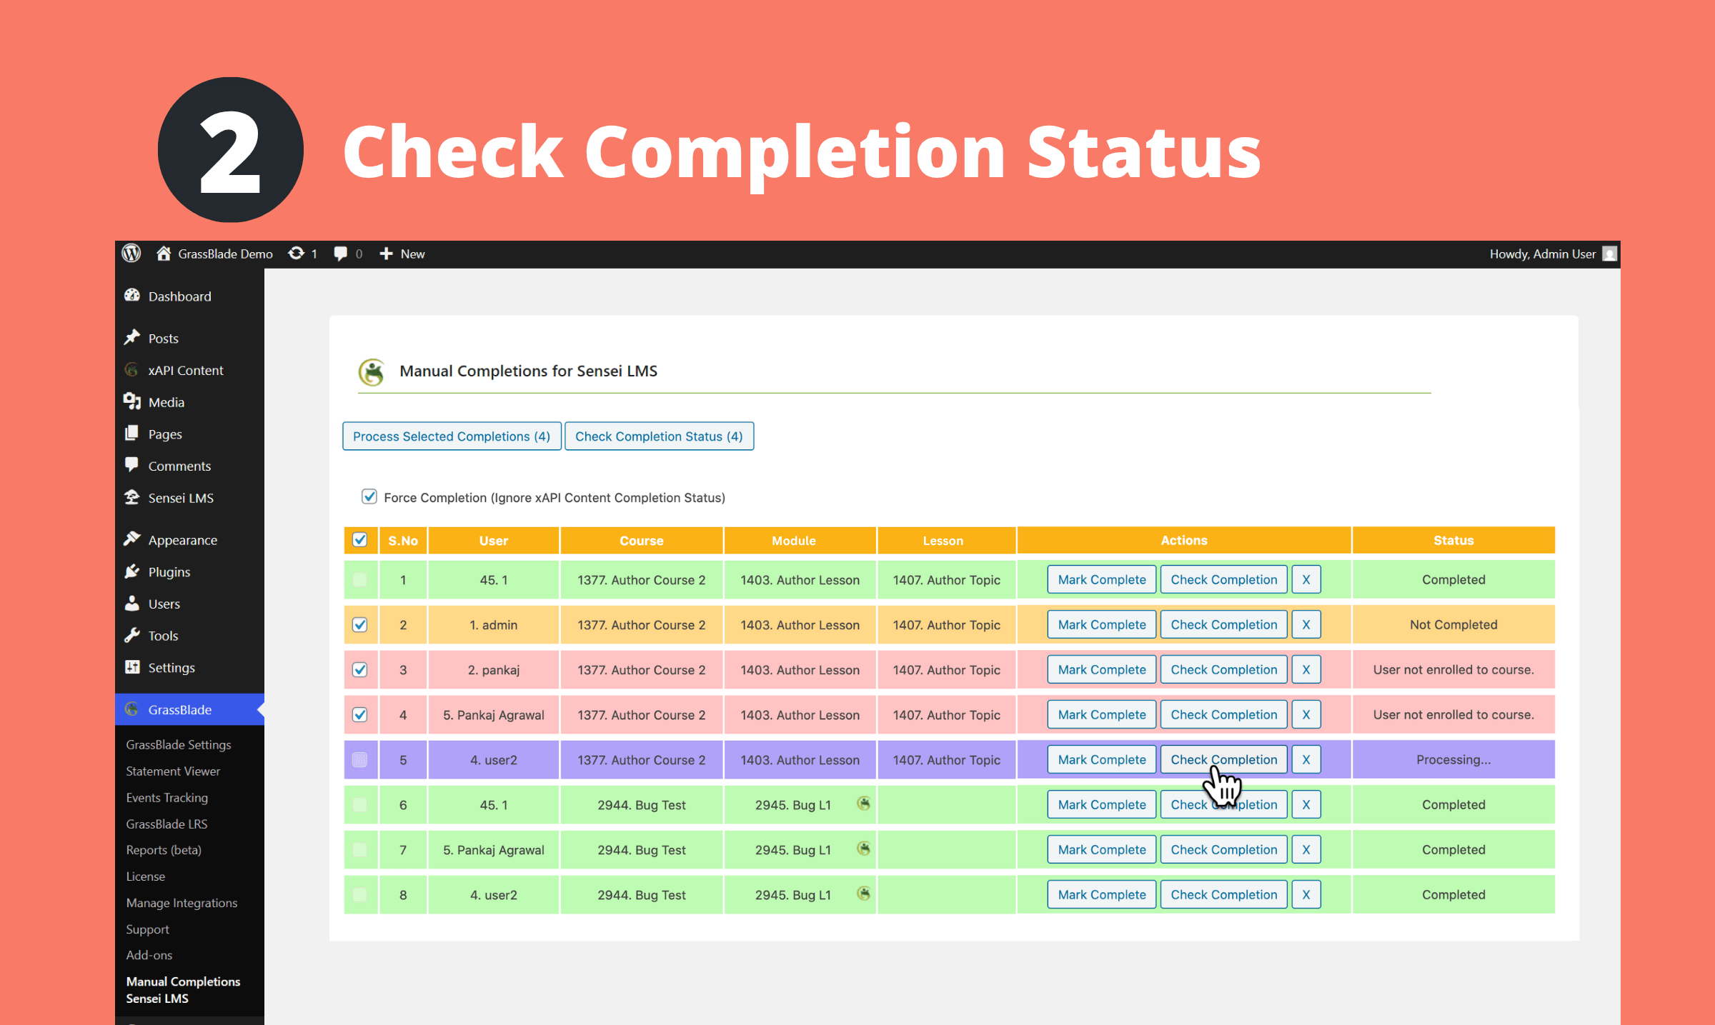Click the comments bubble icon in admin bar

[341, 254]
